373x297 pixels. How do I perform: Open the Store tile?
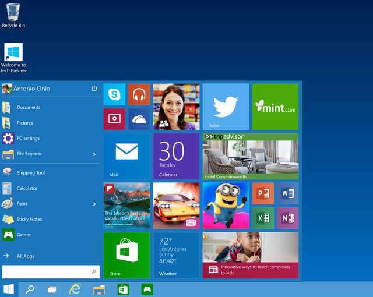pyautogui.click(x=126, y=254)
